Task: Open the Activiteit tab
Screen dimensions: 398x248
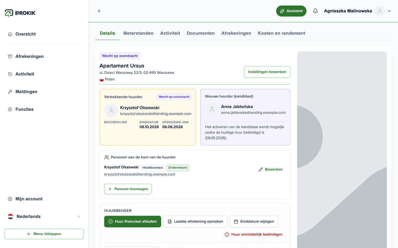Action: (170, 33)
